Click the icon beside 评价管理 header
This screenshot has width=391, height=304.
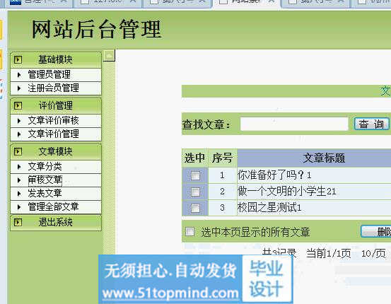pyautogui.click(x=18, y=106)
